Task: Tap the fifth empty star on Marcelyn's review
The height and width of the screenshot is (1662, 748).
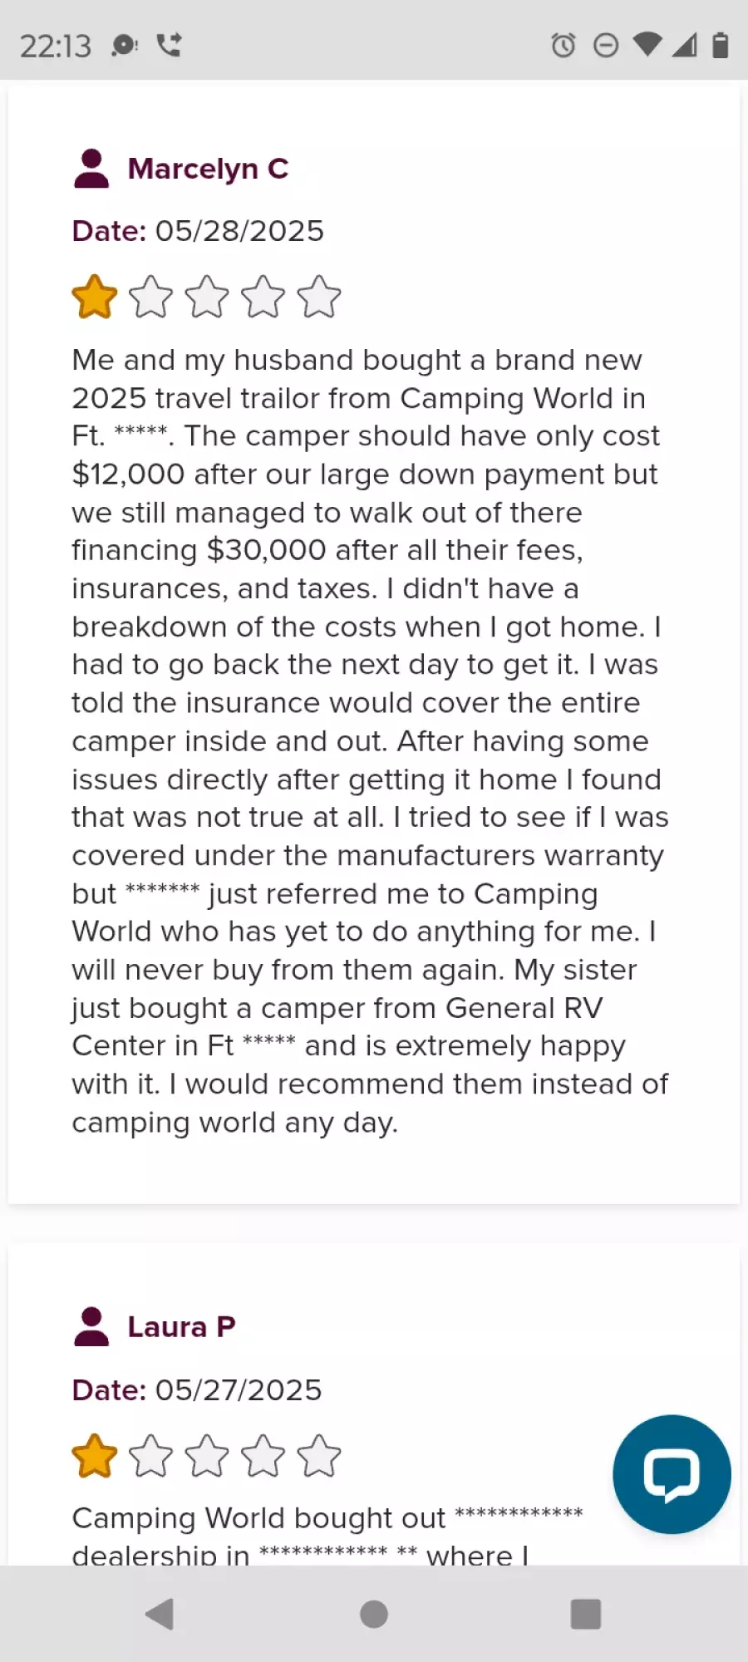Action: coord(319,297)
